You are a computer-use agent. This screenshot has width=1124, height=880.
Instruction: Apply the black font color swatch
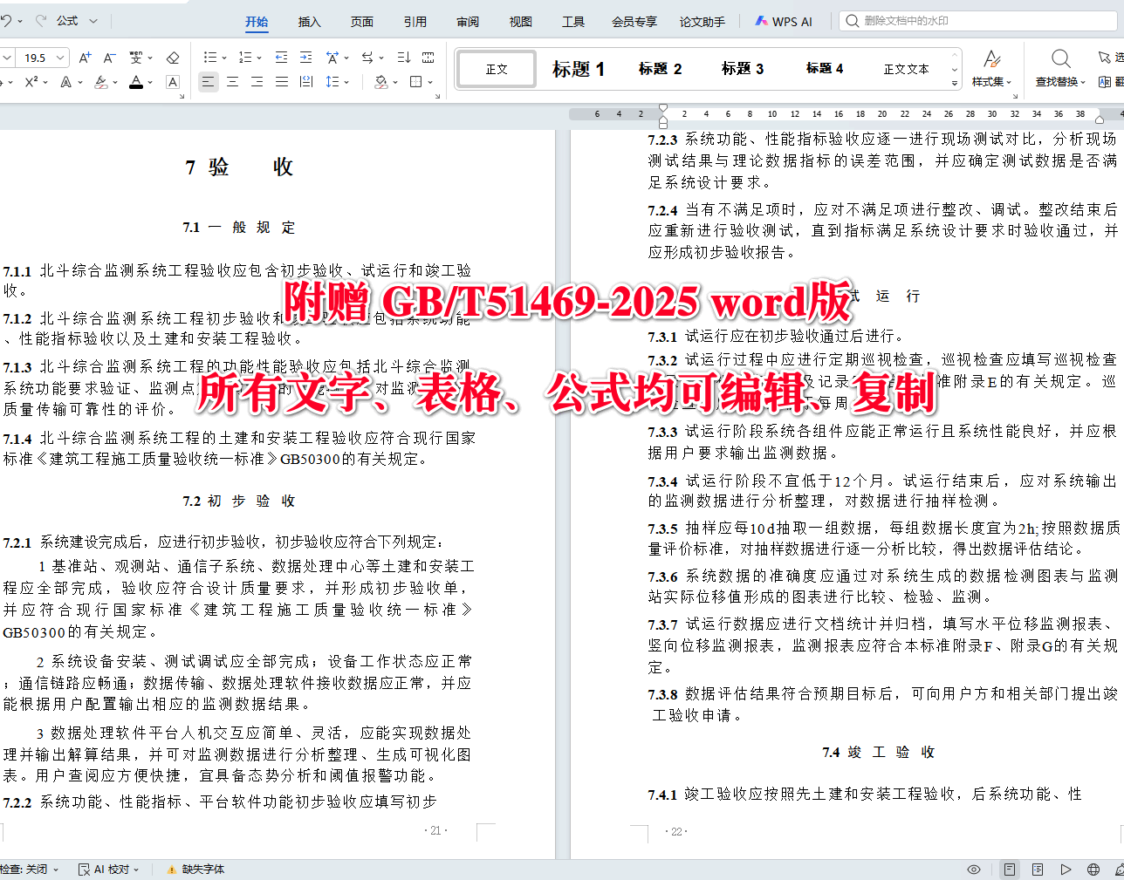click(x=136, y=82)
